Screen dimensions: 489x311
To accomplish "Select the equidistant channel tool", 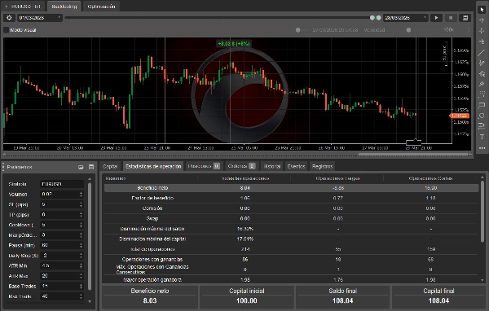I will [x=482, y=84].
